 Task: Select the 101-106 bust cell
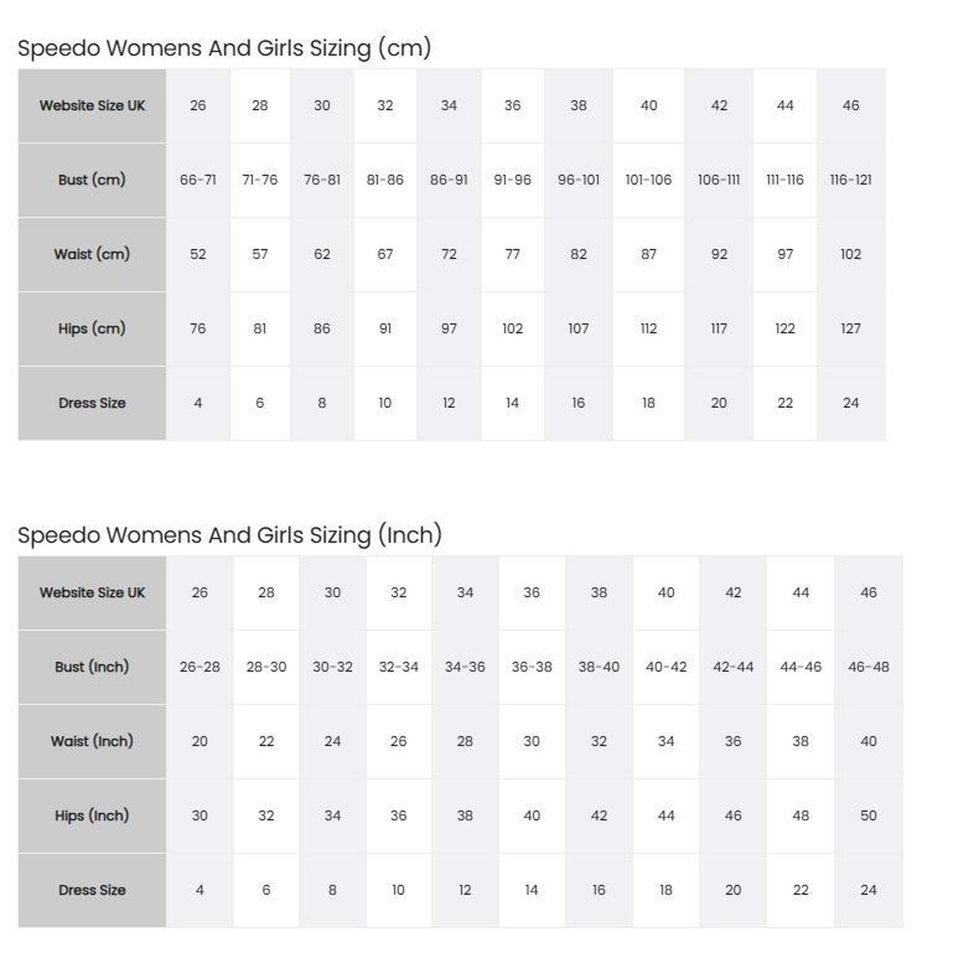648,180
